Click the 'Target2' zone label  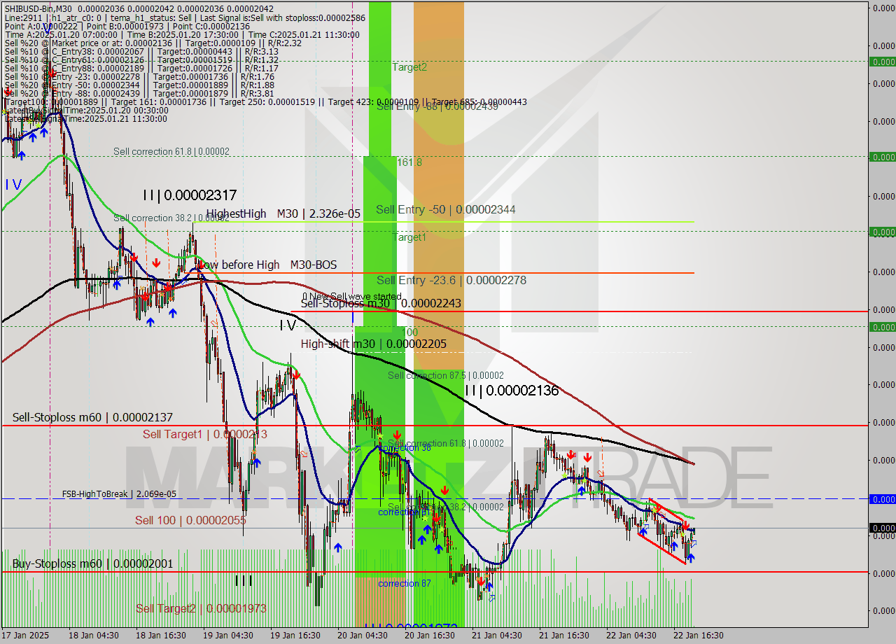click(409, 67)
